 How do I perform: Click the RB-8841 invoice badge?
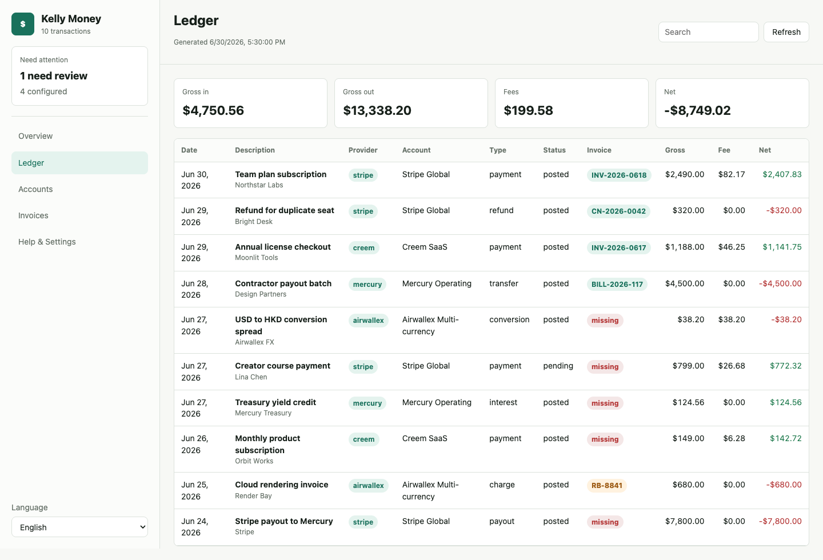click(x=607, y=486)
